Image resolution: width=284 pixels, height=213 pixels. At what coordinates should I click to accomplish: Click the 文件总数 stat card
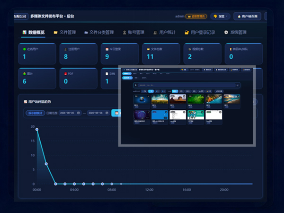tap(161, 54)
